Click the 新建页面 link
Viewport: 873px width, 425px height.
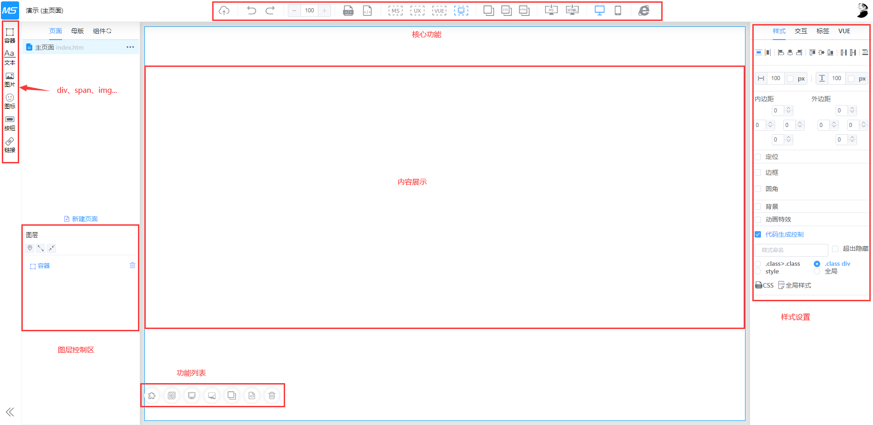click(81, 219)
